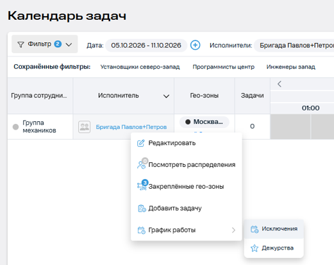Viewport: 334px width, 265px height.
Task: Expand График работы via right chevron
Action: 233,230
